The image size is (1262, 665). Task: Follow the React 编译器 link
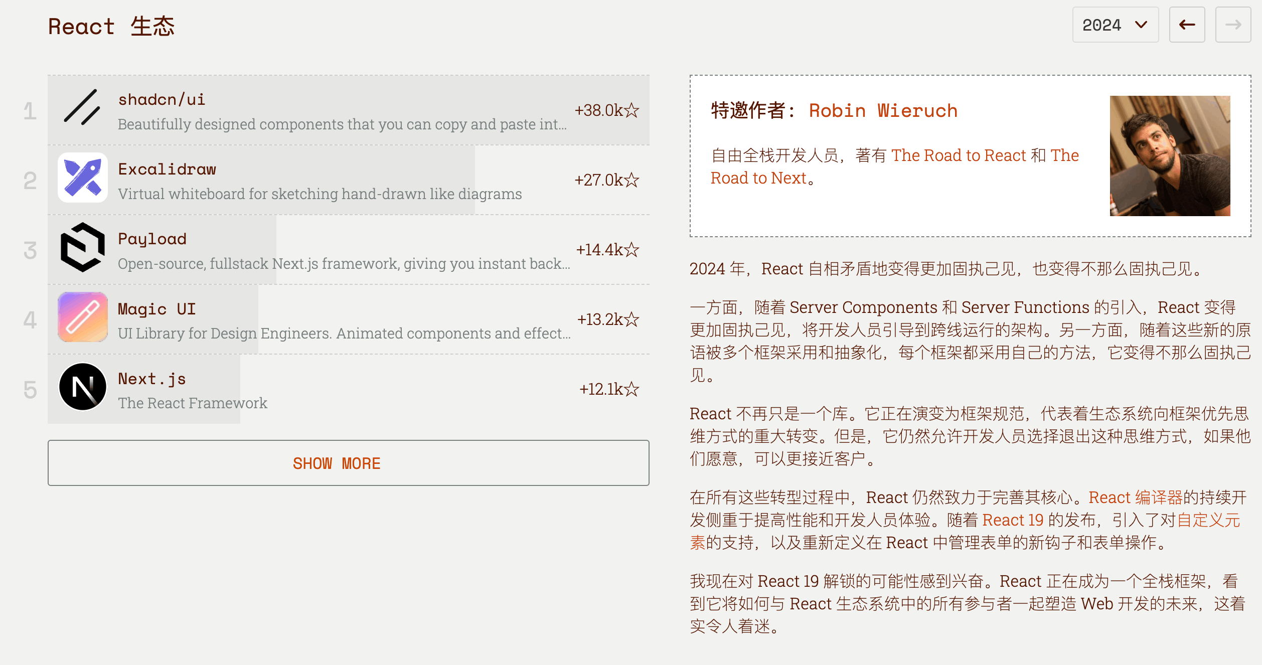(x=1136, y=497)
